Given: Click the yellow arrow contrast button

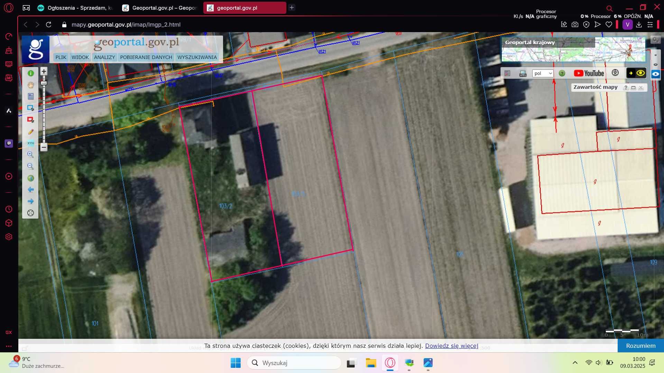Looking at the screenshot, I should tap(631, 73).
